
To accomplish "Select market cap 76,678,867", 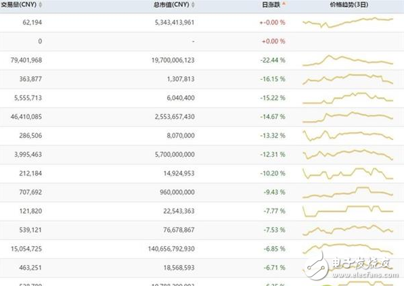I will [179, 230].
